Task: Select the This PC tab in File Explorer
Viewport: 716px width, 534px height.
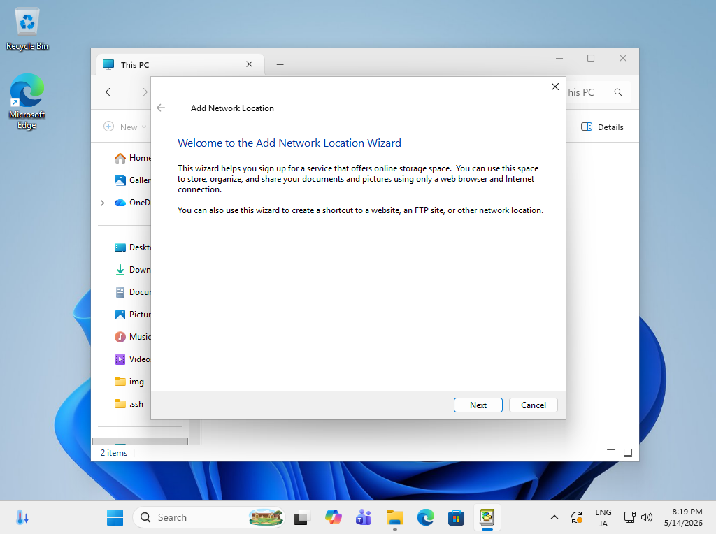Action: pos(178,65)
